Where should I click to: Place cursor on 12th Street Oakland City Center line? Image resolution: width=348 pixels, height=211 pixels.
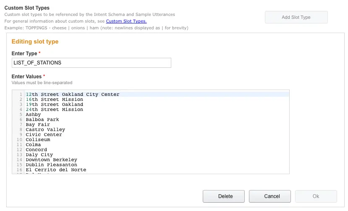click(x=73, y=95)
